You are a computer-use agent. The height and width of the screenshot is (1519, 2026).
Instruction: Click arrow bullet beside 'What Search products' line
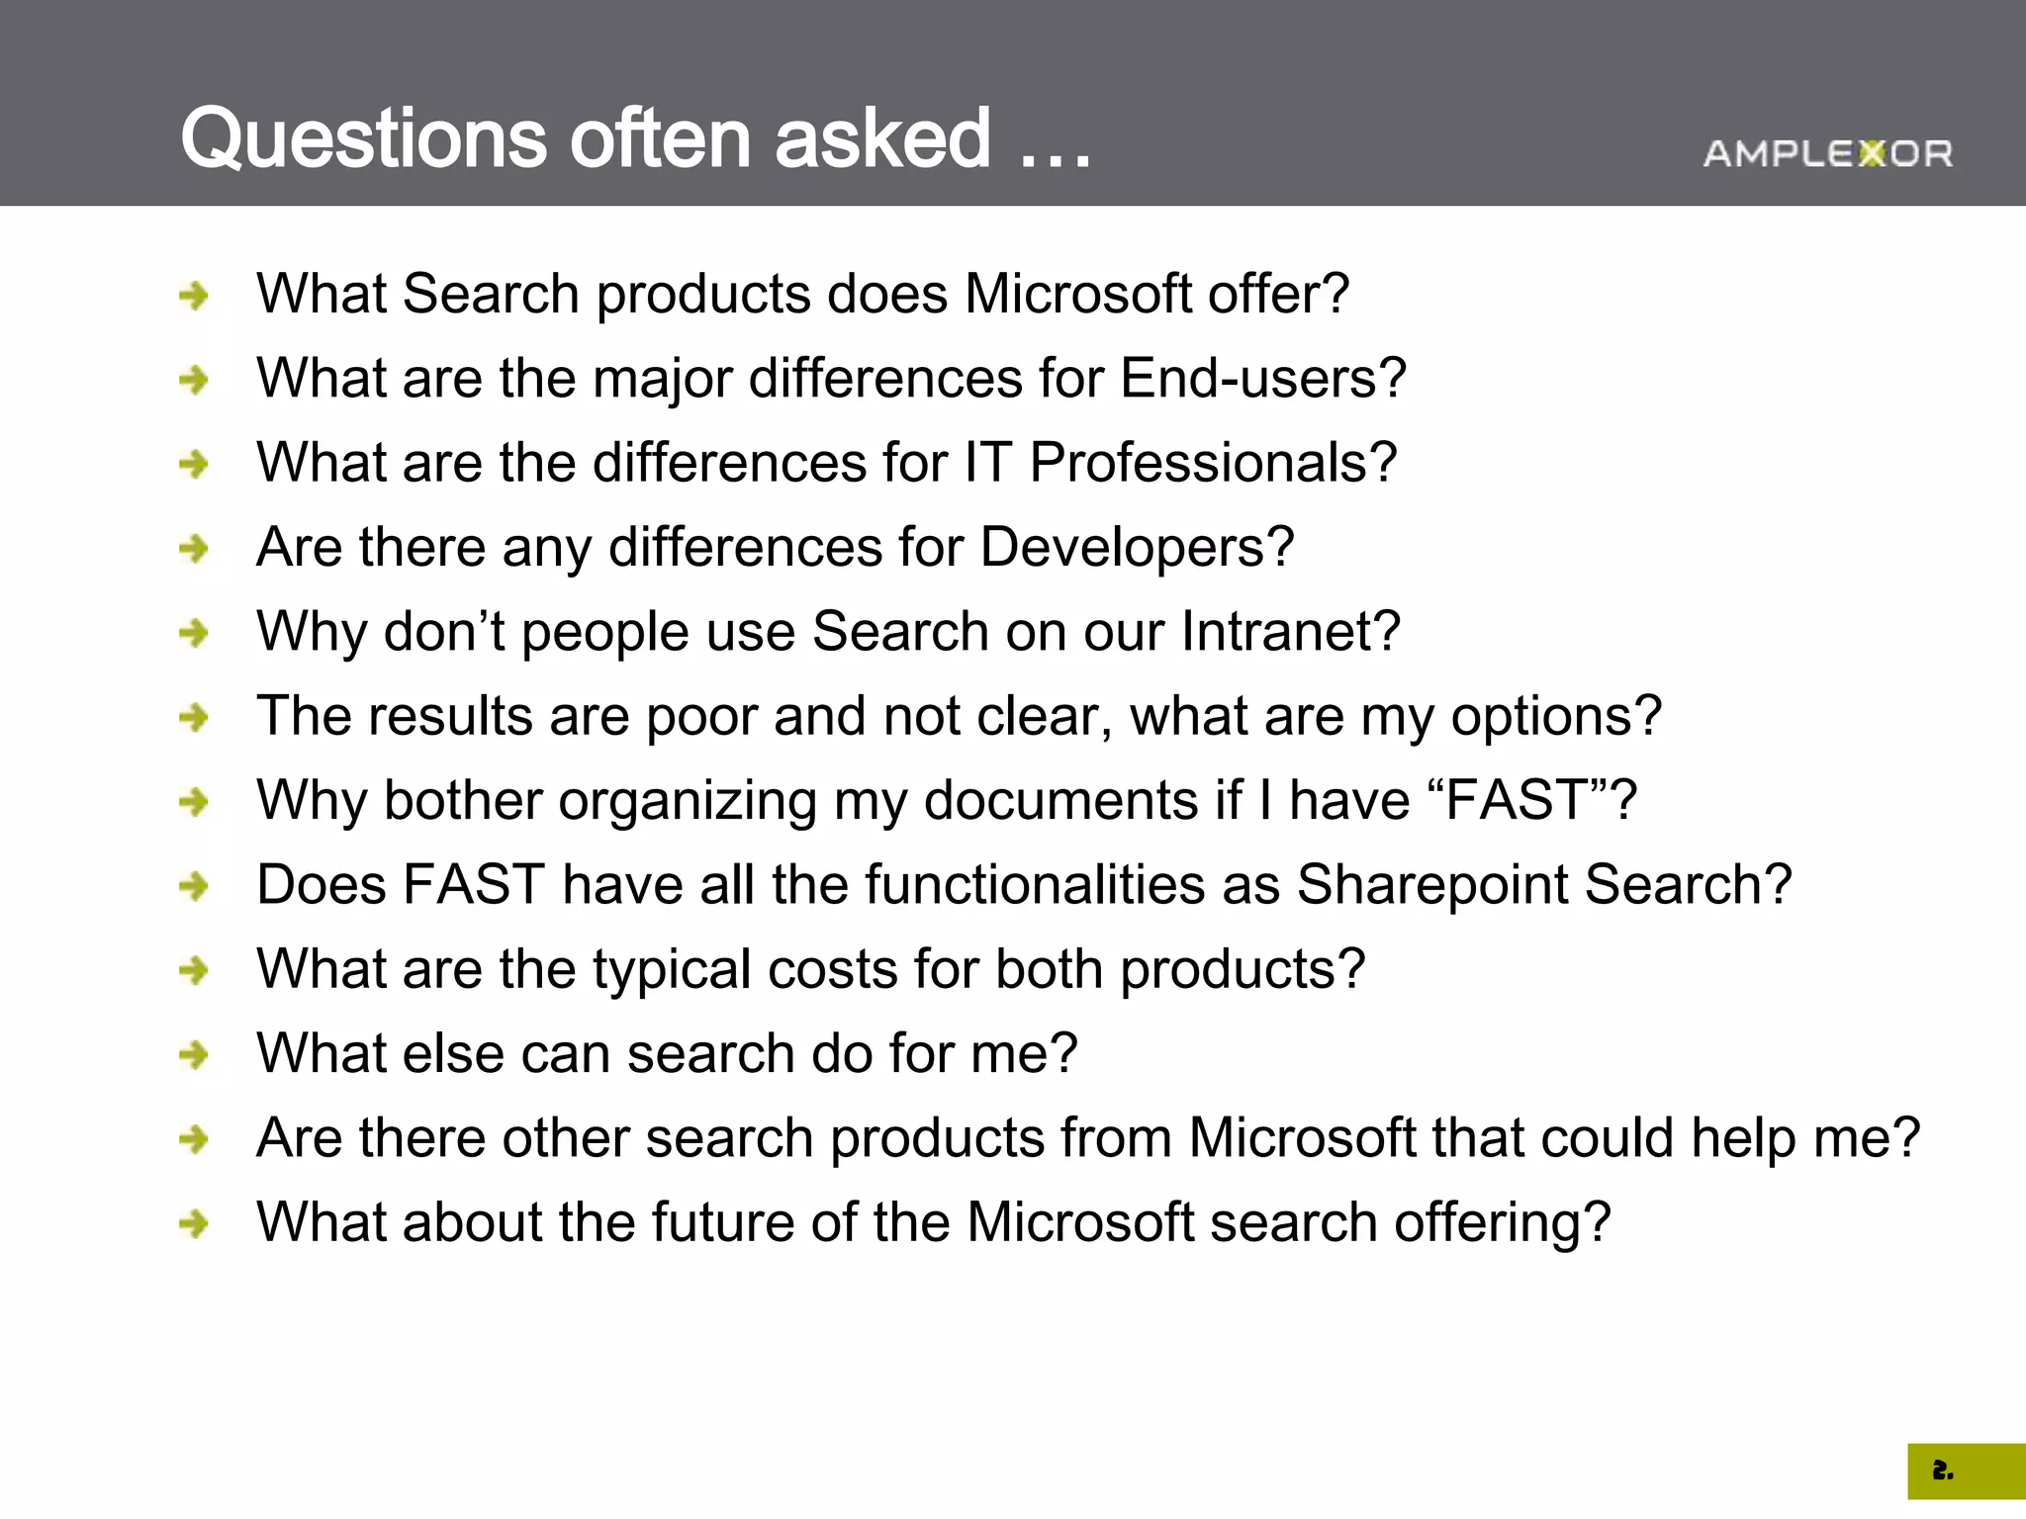pyautogui.click(x=194, y=295)
